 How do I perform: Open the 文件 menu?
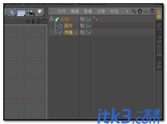[62, 11]
